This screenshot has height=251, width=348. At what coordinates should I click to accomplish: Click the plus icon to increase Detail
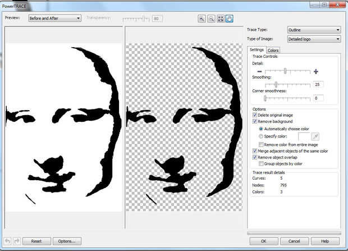316,71
